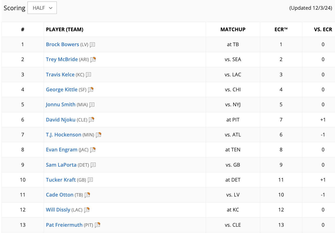The image size is (335, 233).
Task: Open Trey McBride player link
Action: coord(62,59)
